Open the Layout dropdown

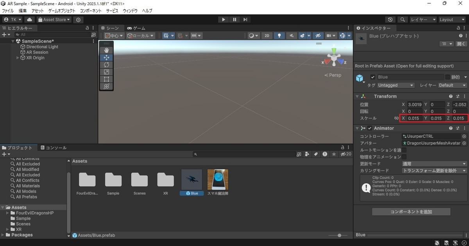(452, 19)
